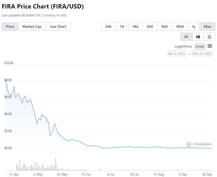Open the hamburger chart options menu
The image size is (217, 177).
click(210, 46)
